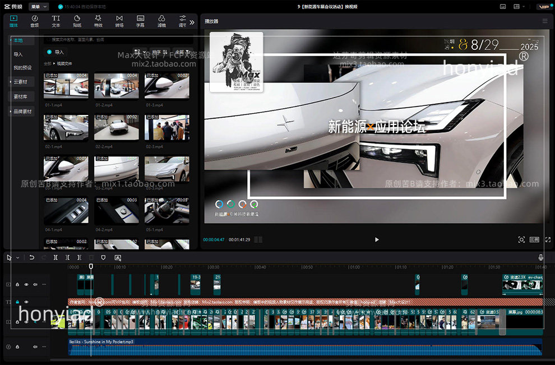This screenshot has width=555, height=365.
Task: Click the split clip tool icon
Action: [x=55, y=257]
